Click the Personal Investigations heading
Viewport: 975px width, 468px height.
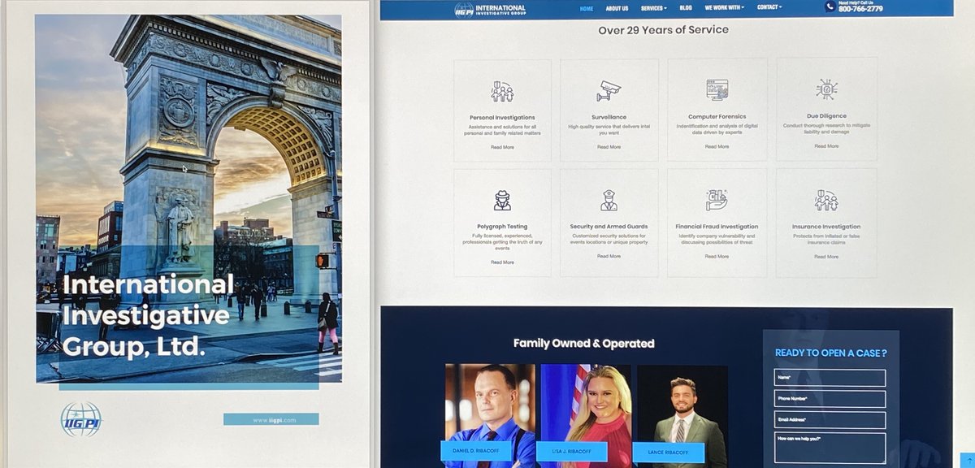(x=502, y=118)
